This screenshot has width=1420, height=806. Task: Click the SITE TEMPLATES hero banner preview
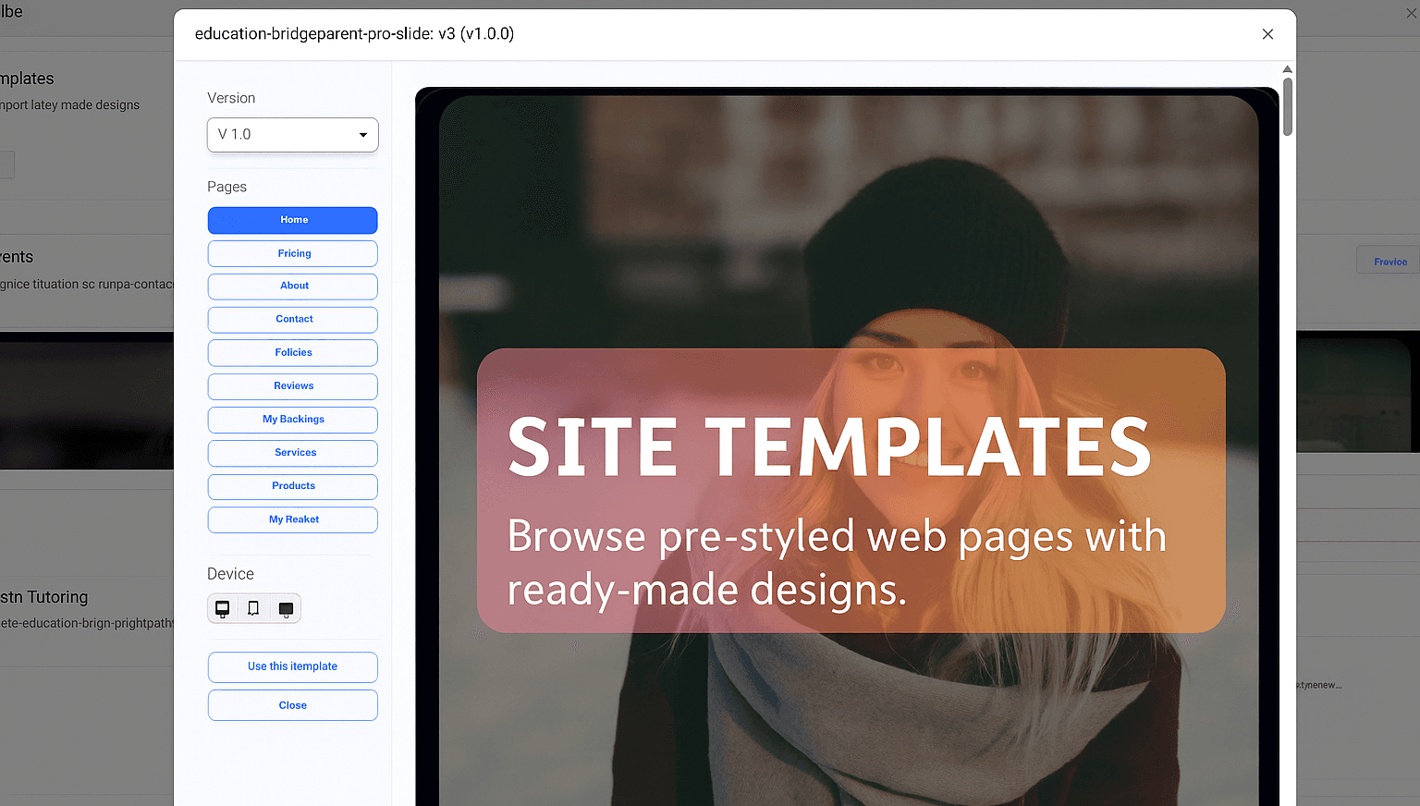point(851,491)
